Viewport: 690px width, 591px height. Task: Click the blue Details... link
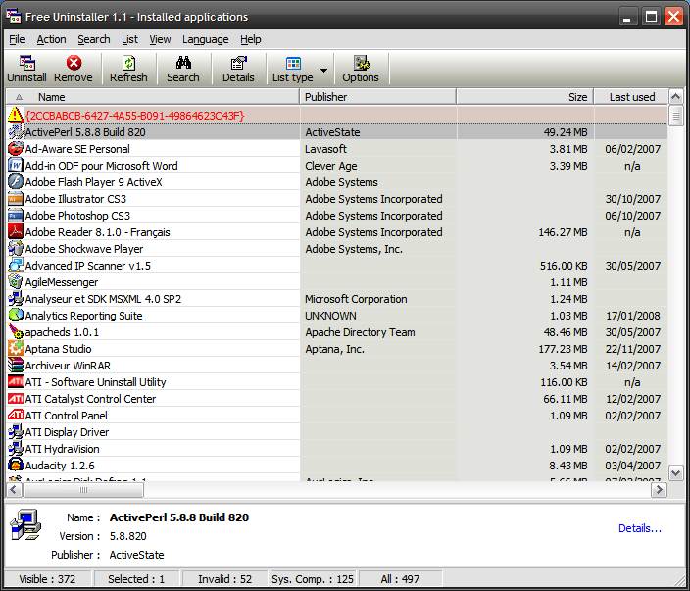point(640,528)
